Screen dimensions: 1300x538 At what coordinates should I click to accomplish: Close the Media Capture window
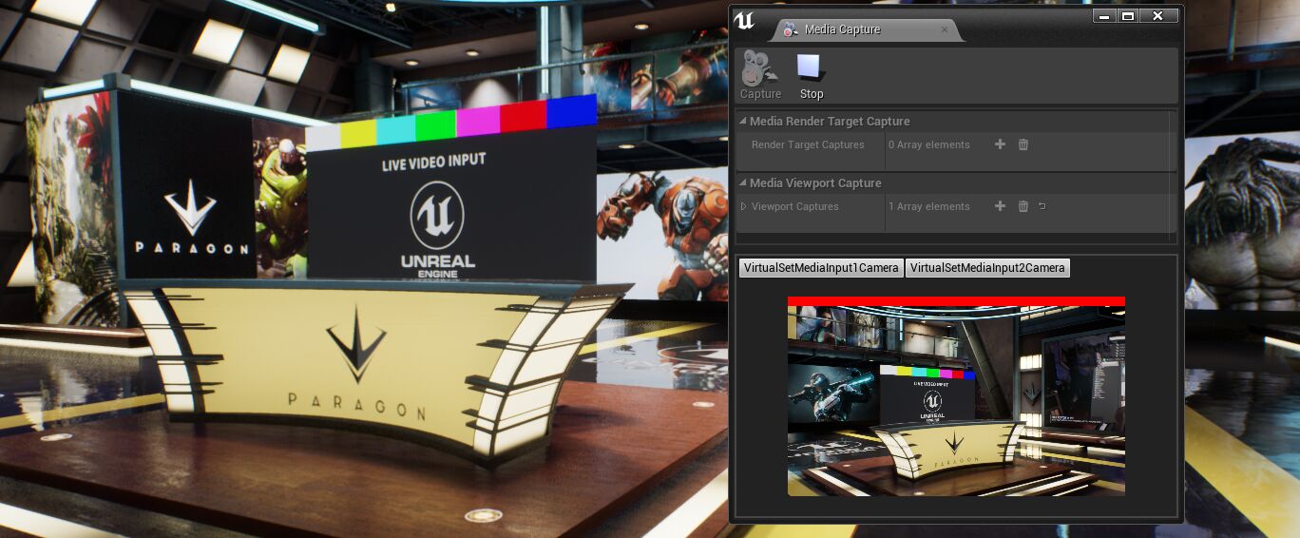click(x=1158, y=15)
